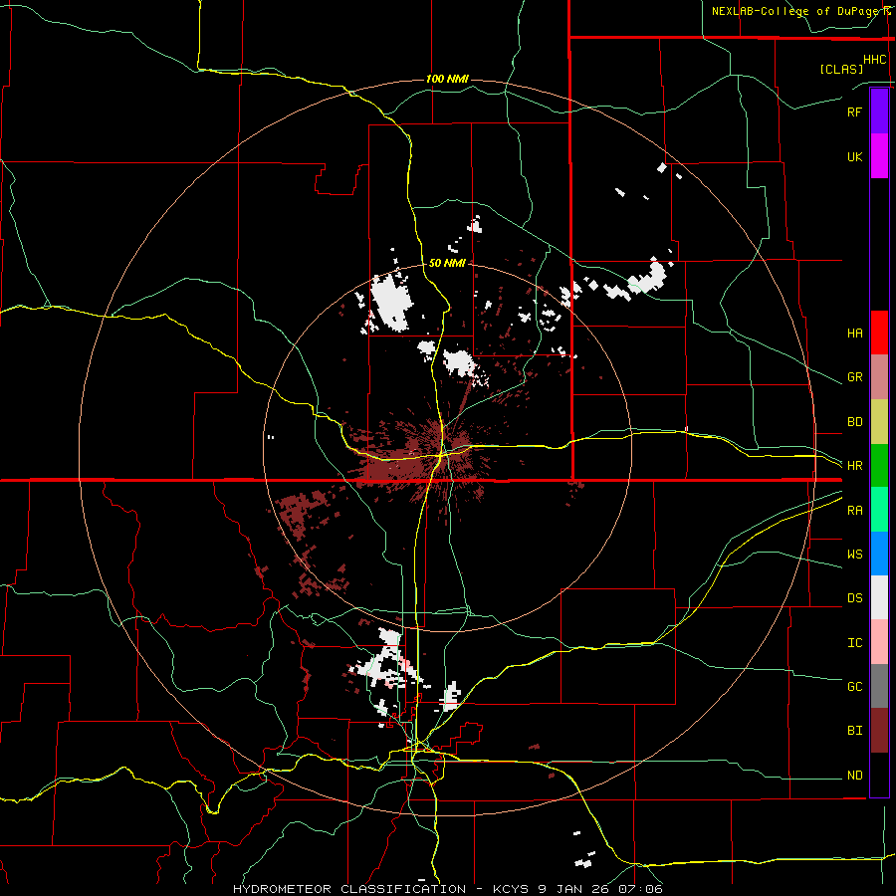The image size is (896, 896).
Task: Click the DS legend label
Action: click(854, 598)
